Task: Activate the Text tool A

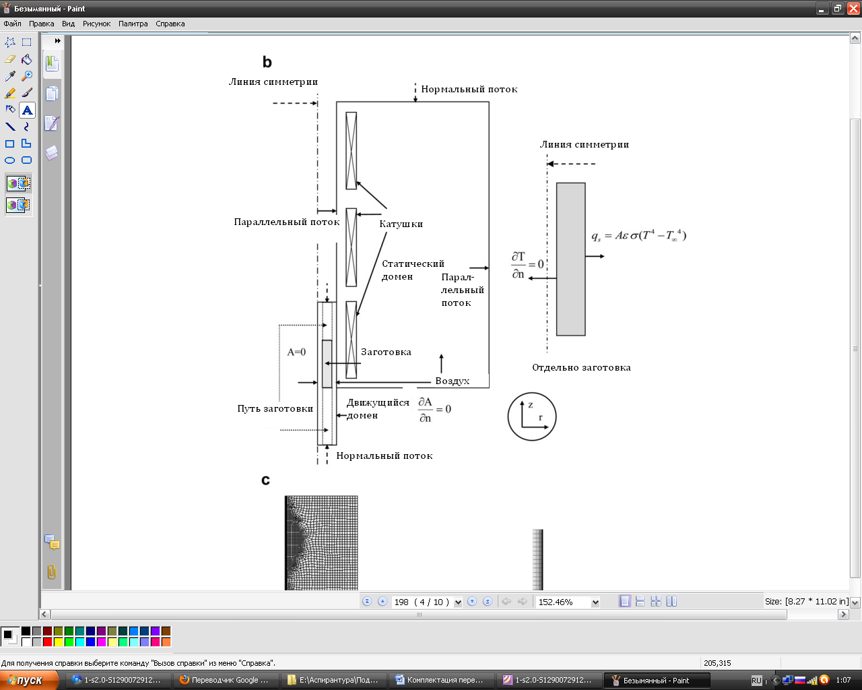Action: pos(27,110)
